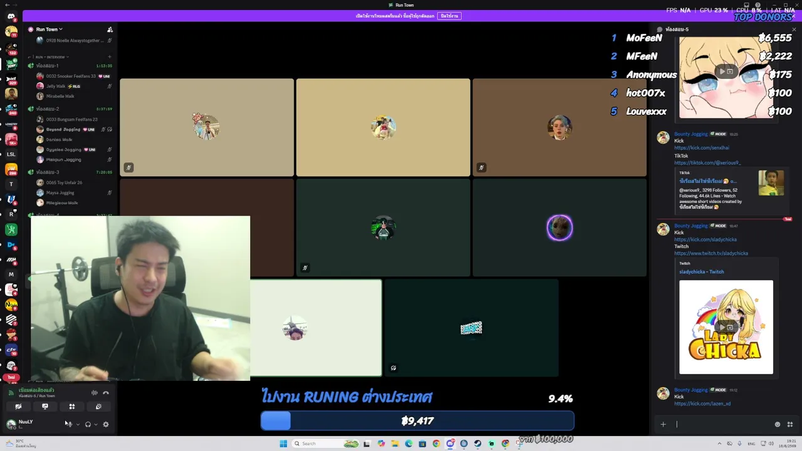Open Discord direct messages home icon
This screenshot has height=451, width=802.
point(11,17)
